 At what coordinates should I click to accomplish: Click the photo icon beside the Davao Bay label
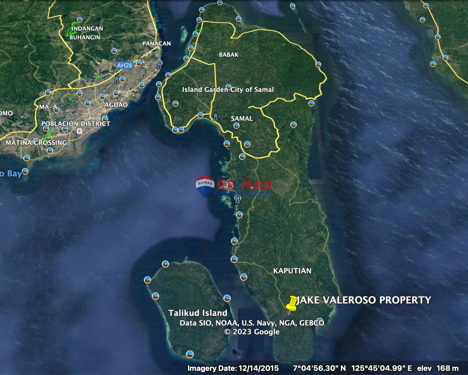(x=26, y=171)
